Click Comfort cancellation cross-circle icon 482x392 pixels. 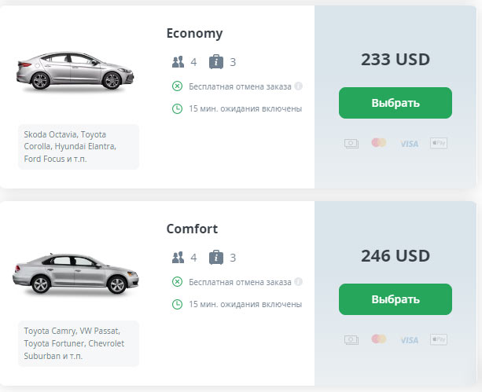pos(178,281)
